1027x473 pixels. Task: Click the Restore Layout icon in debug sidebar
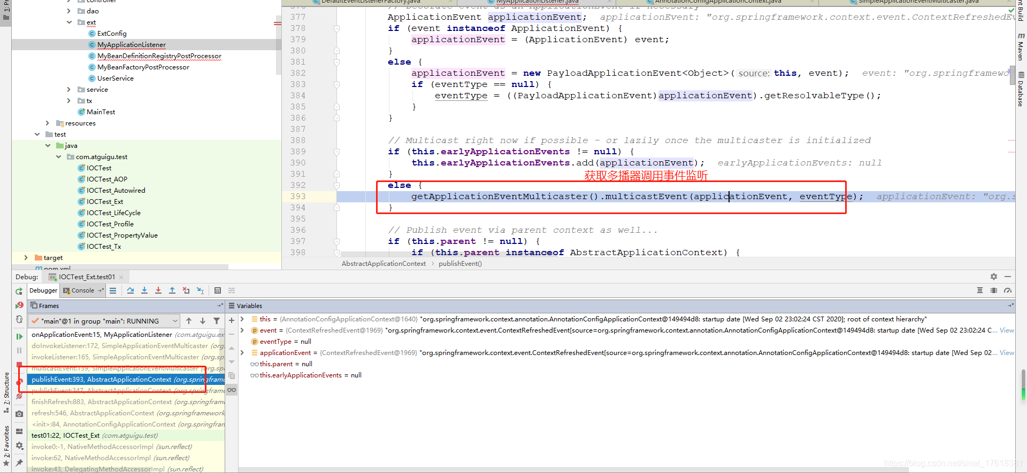[19, 431]
